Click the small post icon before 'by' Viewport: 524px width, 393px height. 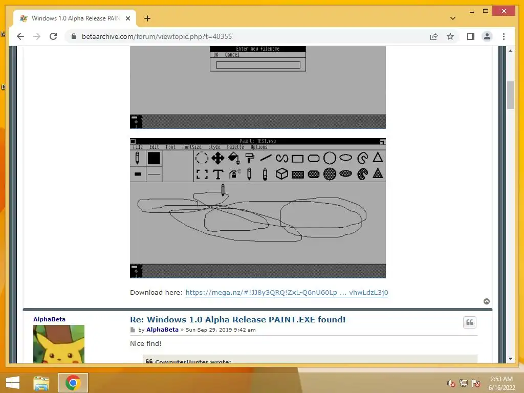coord(133,330)
